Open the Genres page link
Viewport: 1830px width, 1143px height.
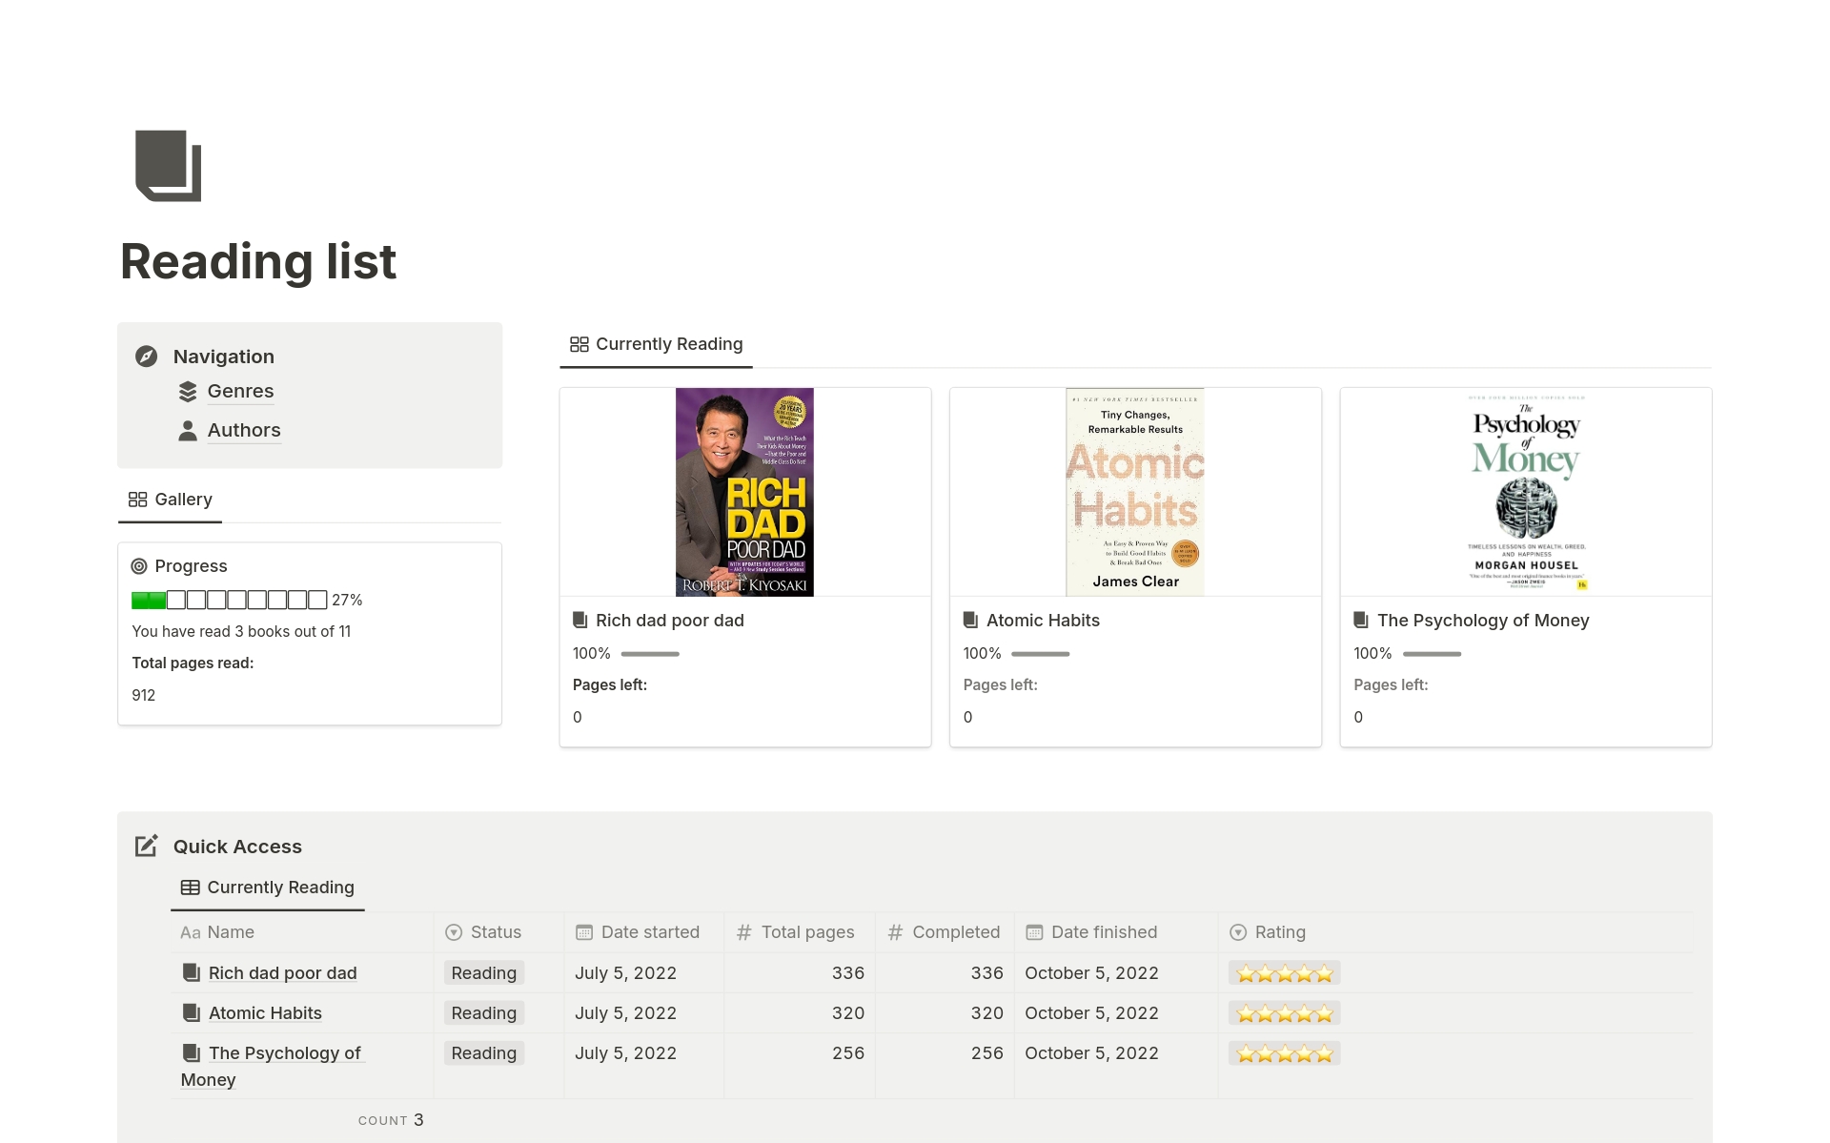click(x=240, y=392)
